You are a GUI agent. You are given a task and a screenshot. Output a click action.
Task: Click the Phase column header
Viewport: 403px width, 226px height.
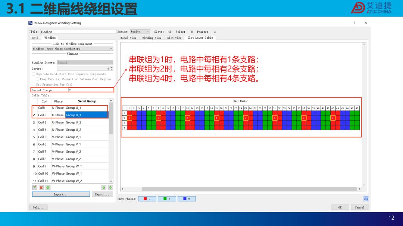pyautogui.click(x=58, y=101)
